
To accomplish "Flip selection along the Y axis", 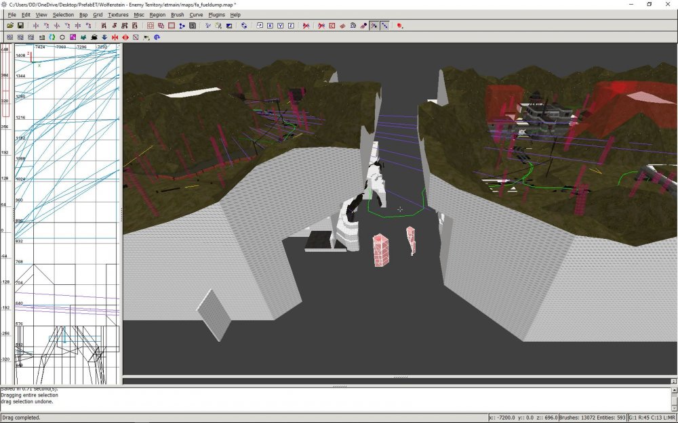I will coord(57,26).
